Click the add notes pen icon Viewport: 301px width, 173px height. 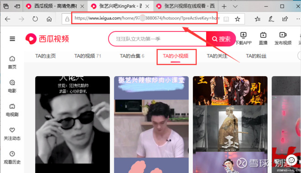271,19
